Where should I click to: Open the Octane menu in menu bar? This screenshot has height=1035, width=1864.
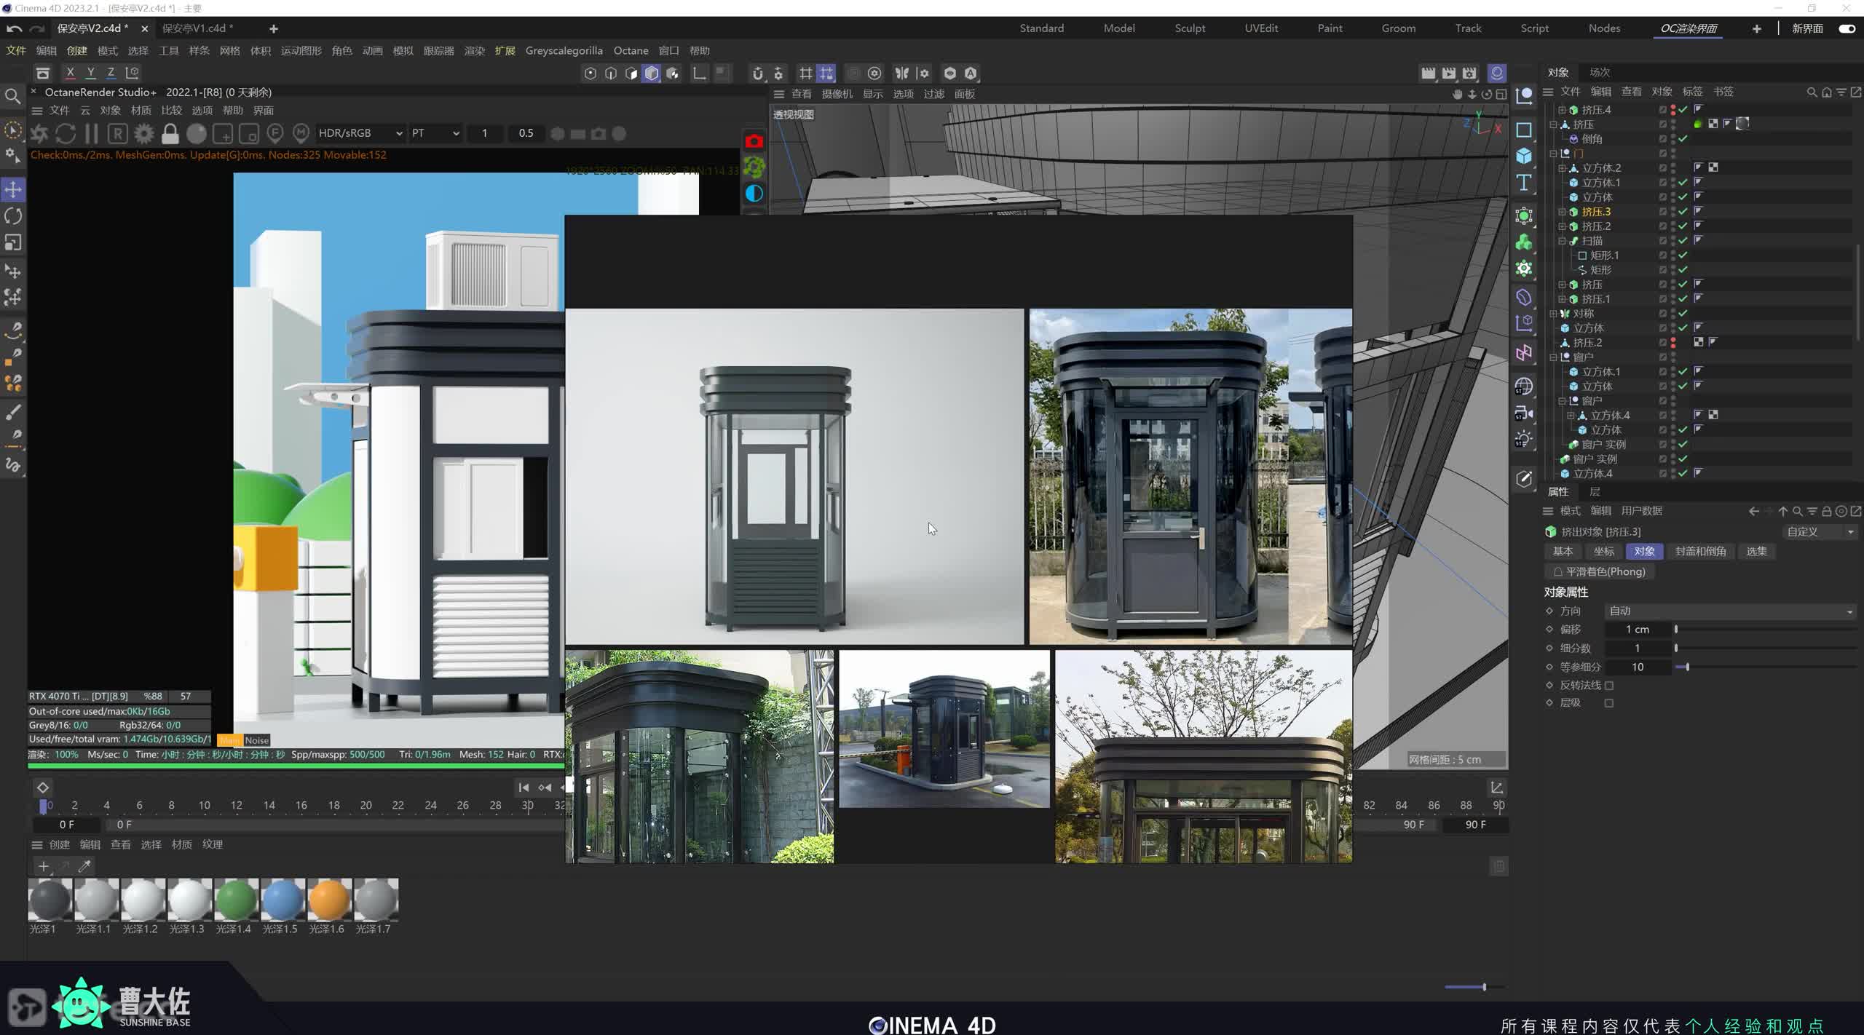click(x=631, y=51)
